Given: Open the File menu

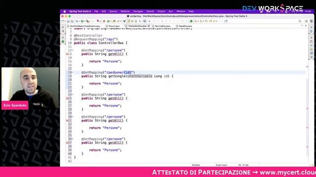Looking at the screenshot, I should point(96,11).
